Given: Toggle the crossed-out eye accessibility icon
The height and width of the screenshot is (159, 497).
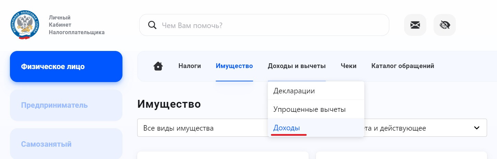Looking at the screenshot, I should [445, 25].
